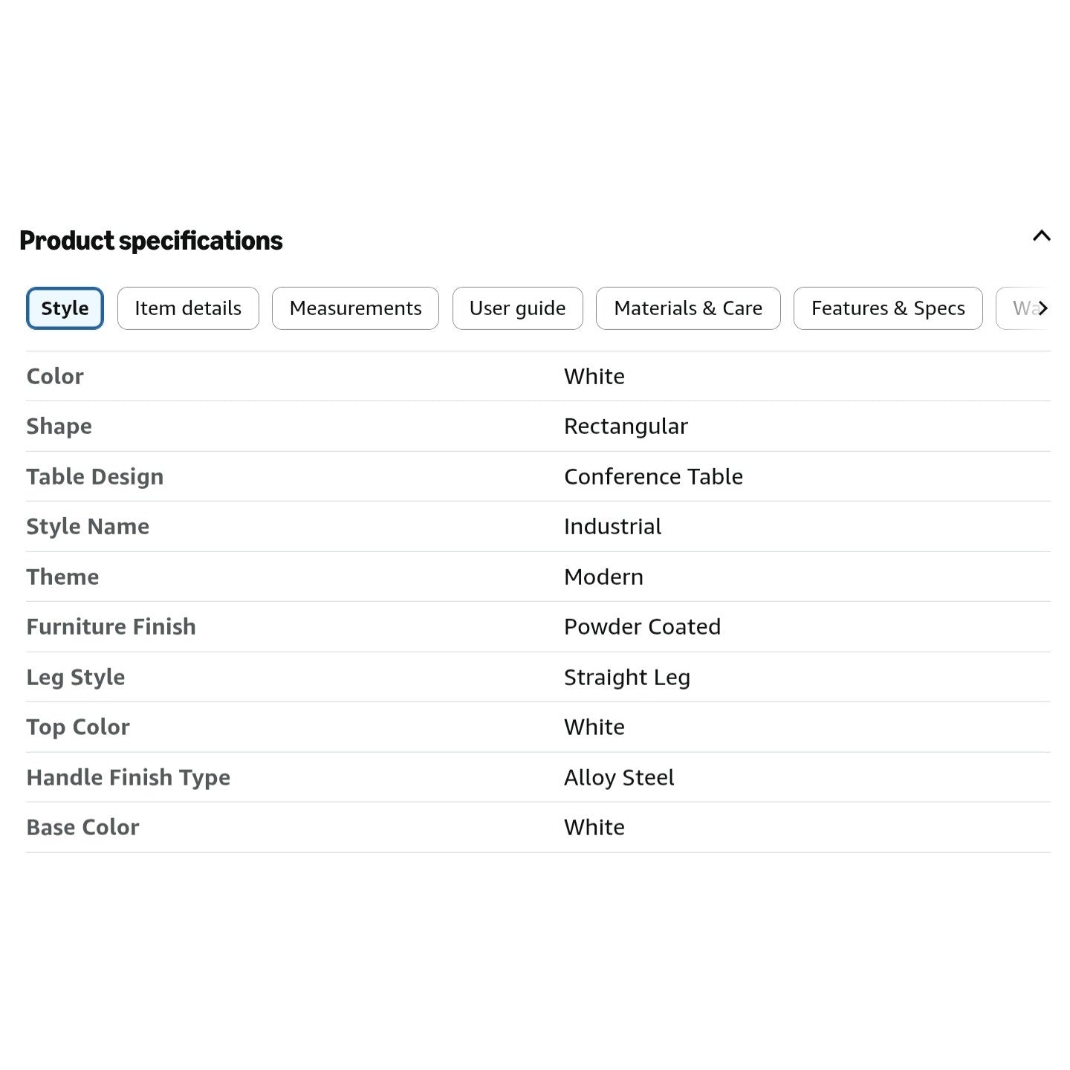Click the Base Color label
The height and width of the screenshot is (1070, 1070).
click(82, 828)
